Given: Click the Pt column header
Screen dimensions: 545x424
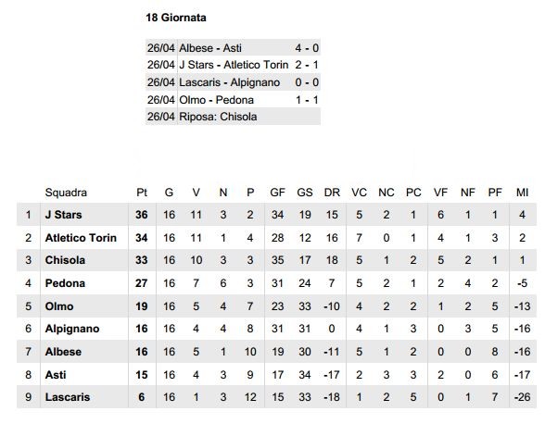Looking at the screenshot, I should click(142, 193).
